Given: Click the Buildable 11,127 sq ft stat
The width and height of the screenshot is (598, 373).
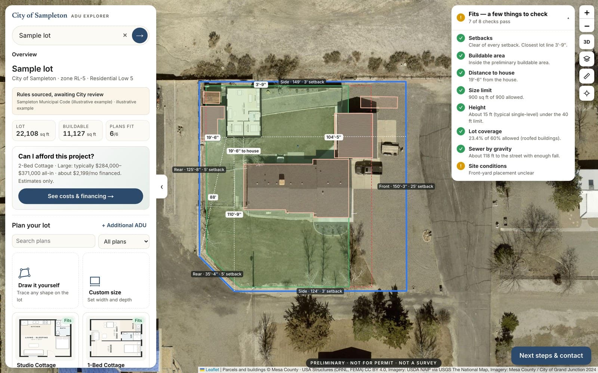Looking at the screenshot, I should point(81,131).
